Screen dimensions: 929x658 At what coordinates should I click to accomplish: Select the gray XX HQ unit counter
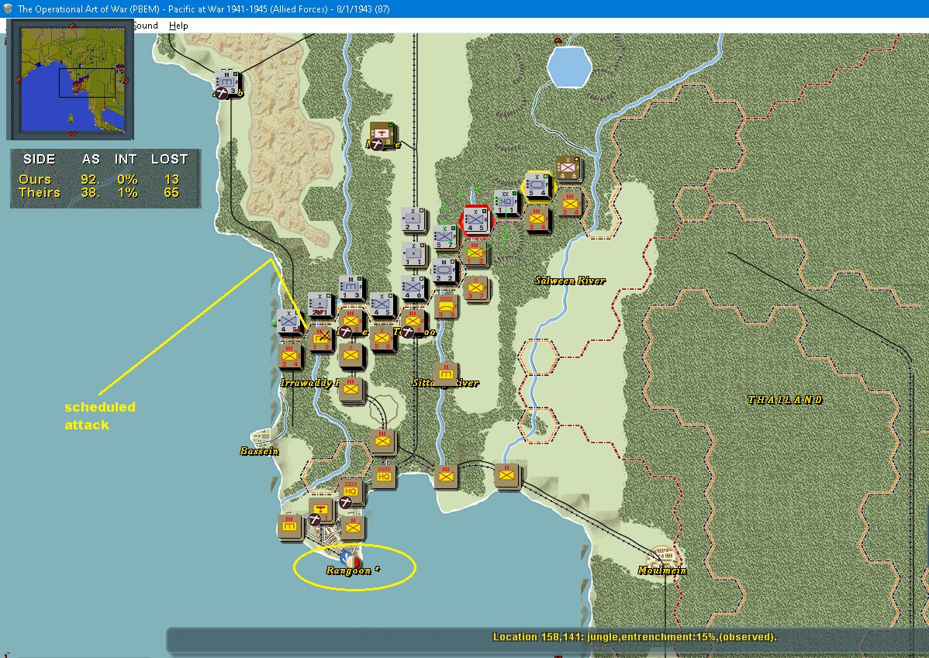(x=506, y=202)
